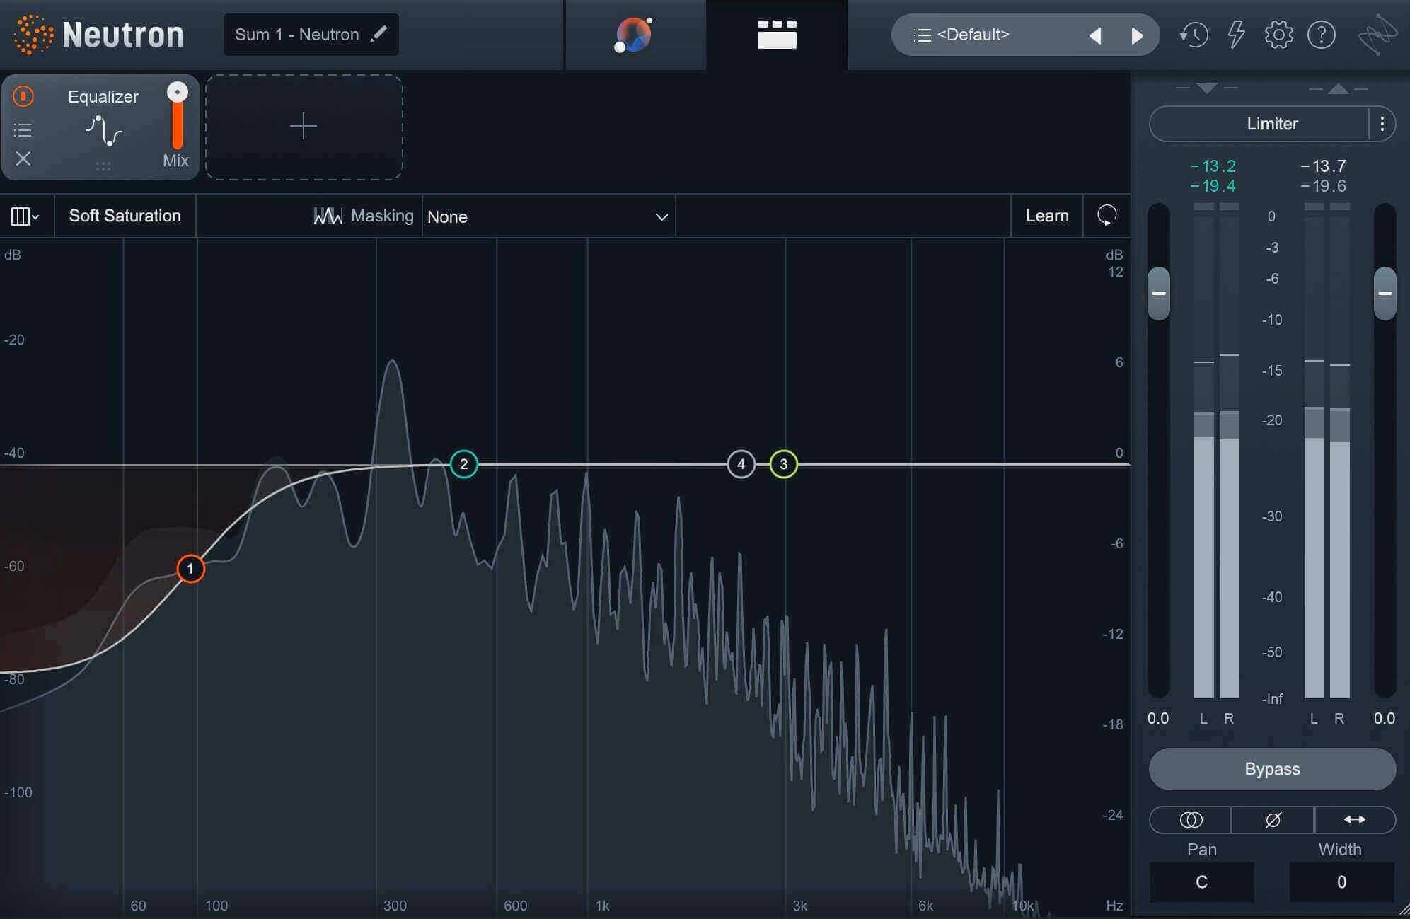This screenshot has height=919, width=1410.
Task: Click the input gain 0.0 readout
Action: 1158,719
